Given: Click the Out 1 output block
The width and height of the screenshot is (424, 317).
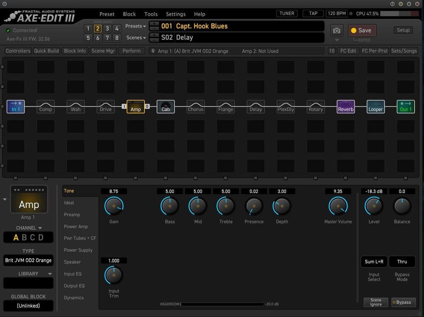Looking at the screenshot, I should point(406,107).
